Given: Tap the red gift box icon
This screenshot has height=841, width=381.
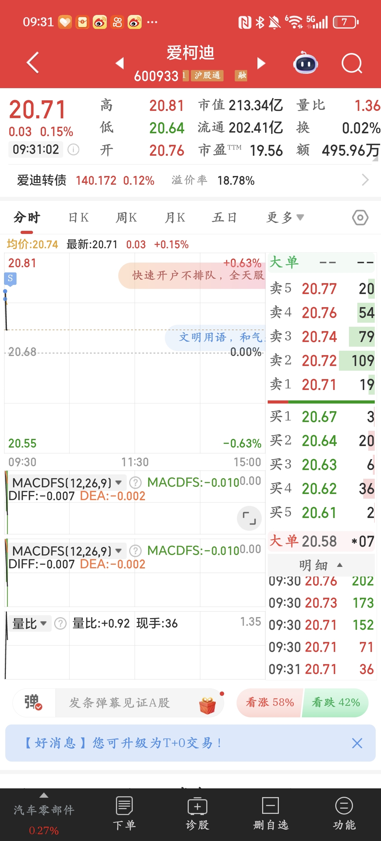Looking at the screenshot, I should point(207,706).
